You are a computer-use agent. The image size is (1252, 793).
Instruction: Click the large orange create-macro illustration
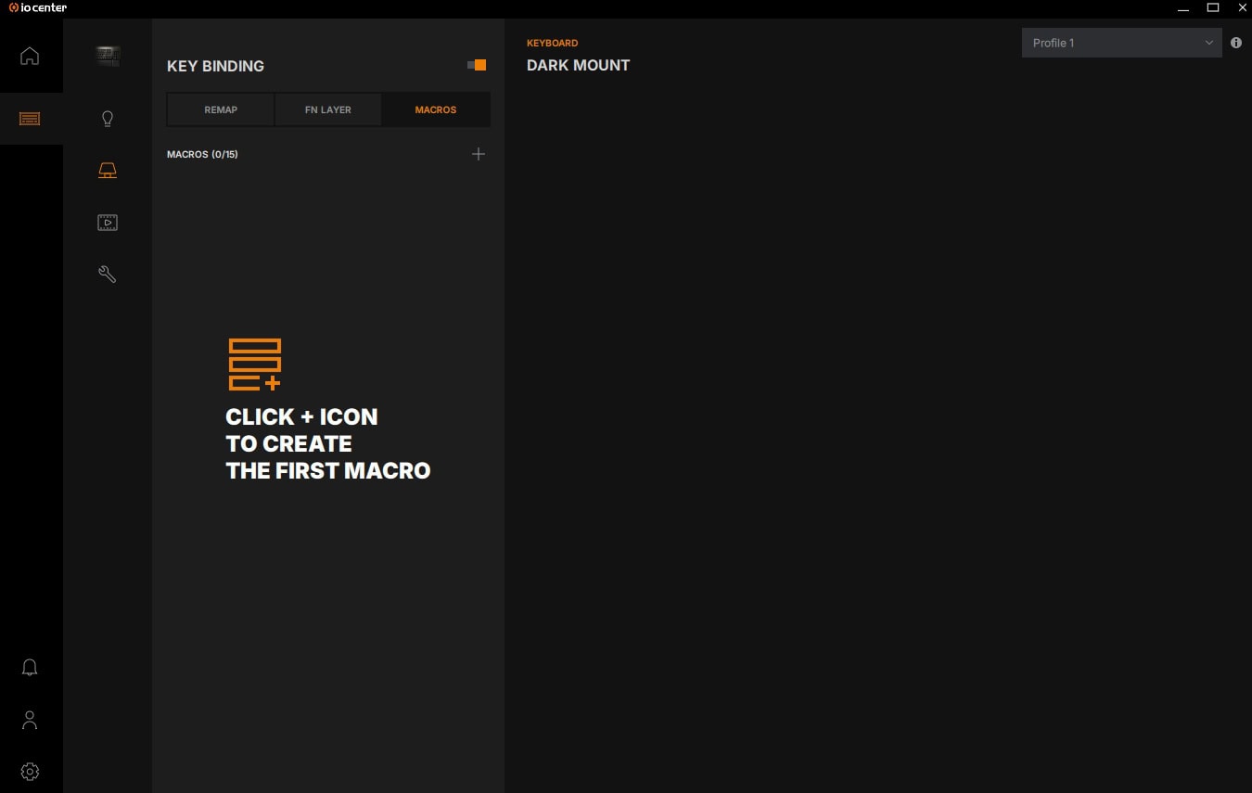(x=254, y=364)
